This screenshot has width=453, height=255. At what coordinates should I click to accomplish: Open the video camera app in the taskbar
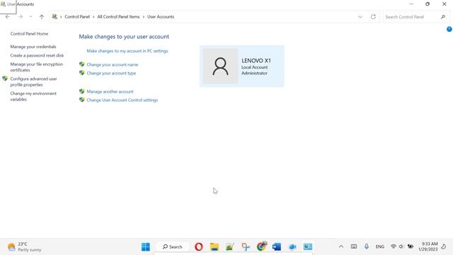[292, 246]
